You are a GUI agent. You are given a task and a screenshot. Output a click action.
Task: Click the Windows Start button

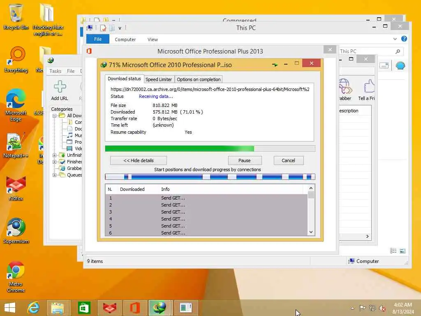click(x=10, y=308)
